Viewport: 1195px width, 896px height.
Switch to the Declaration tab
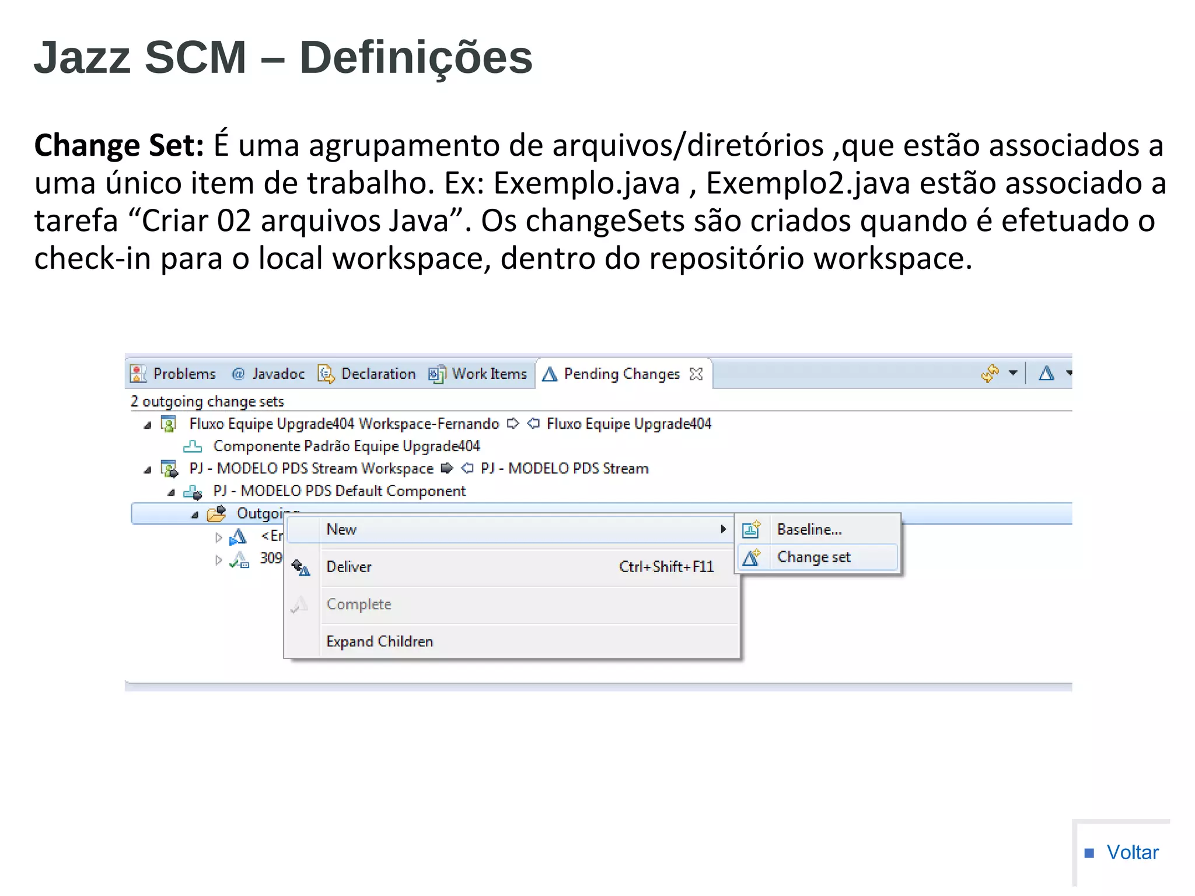pyautogui.click(x=366, y=374)
